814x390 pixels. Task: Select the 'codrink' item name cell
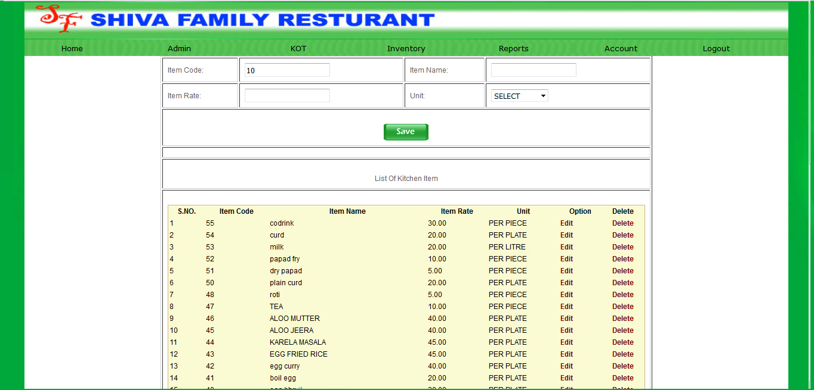click(x=282, y=223)
